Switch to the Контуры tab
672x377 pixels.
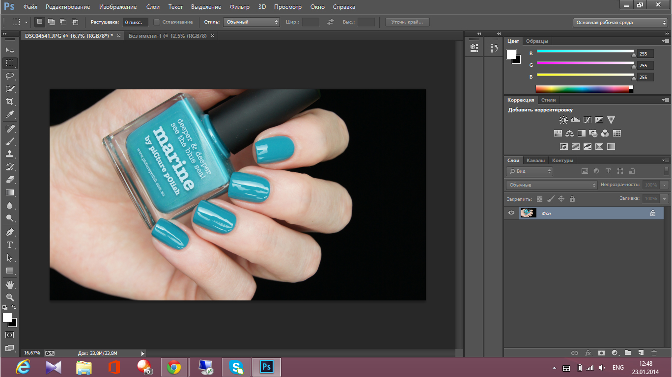click(x=562, y=161)
